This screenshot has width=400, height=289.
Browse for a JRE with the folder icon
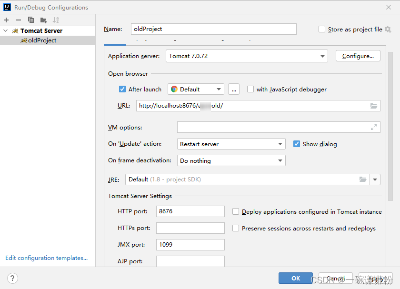pyautogui.click(x=363, y=179)
